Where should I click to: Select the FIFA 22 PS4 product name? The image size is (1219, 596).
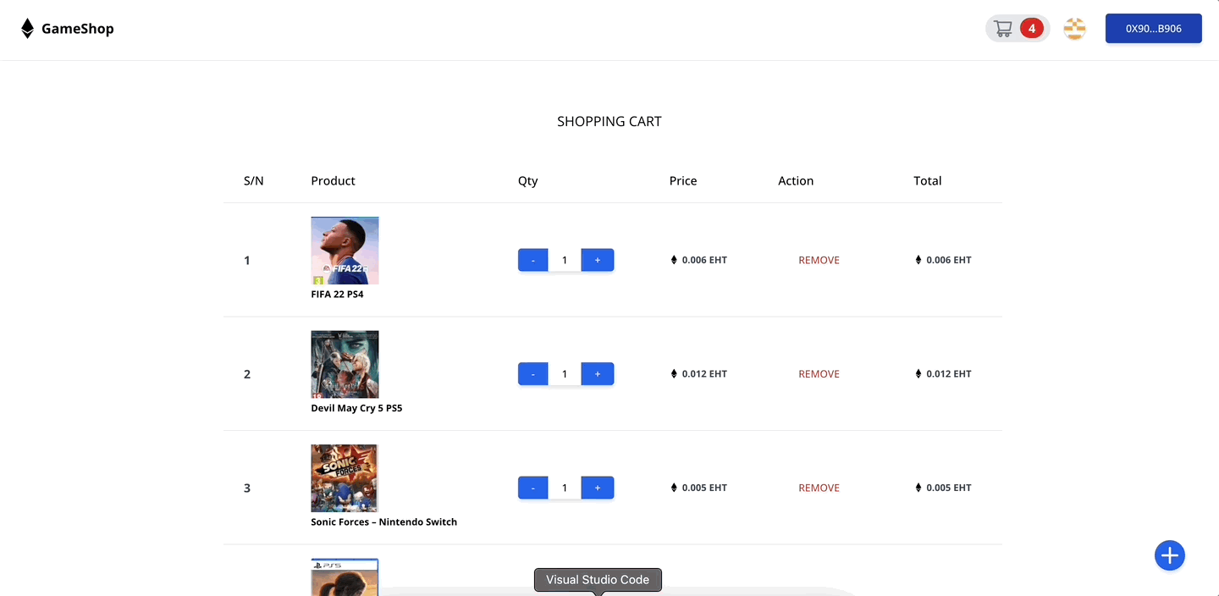point(337,295)
